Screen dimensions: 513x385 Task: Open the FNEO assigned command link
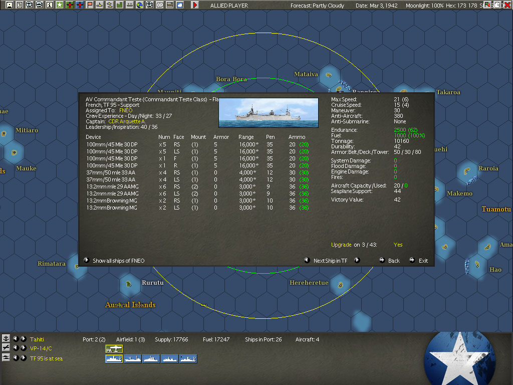tap(126, 110)
